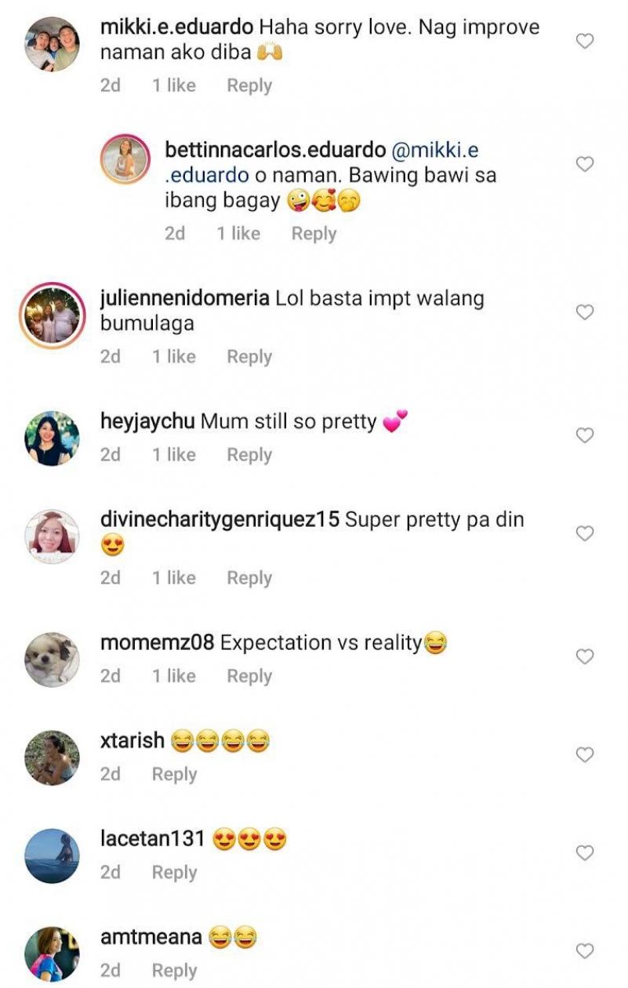The image size is (628, 988).
Task: Like amtmeana's comment heart
Action: pyautogui.click(x=585, y=950)
